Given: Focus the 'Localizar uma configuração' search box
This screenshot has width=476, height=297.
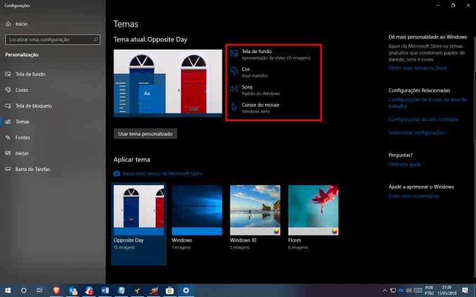Looking at the screenshot, I should click(x=53, y=39).
